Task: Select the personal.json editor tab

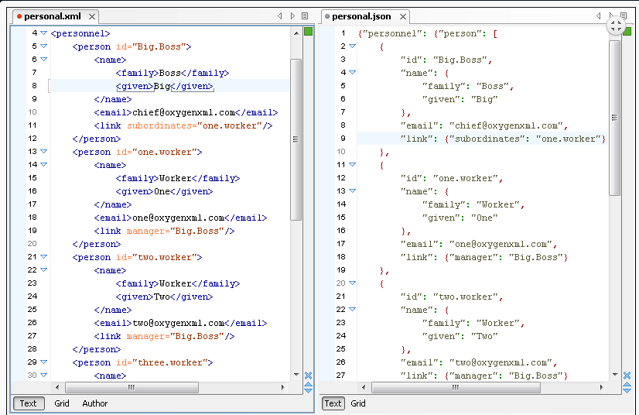Action: [x=361, y=16]
